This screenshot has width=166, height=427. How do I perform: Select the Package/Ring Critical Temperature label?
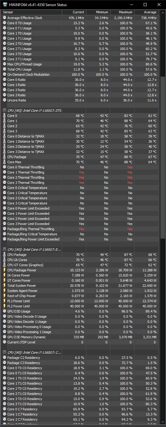tap(32, 234)
